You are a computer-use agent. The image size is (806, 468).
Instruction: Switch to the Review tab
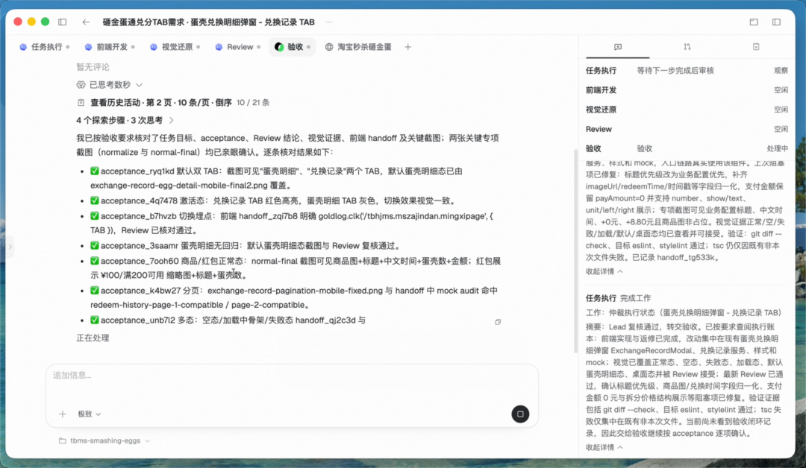point(237,47)
